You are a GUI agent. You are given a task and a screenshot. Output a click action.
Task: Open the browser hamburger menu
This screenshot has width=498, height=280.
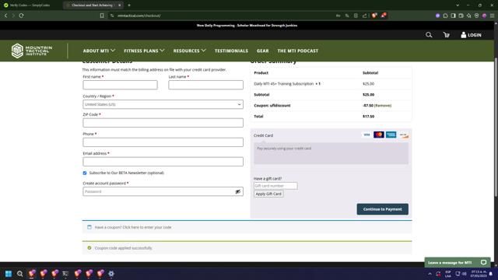tap(492, 16)
